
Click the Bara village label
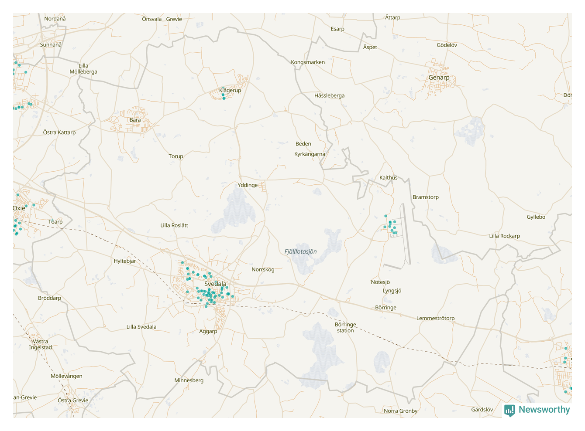click(135, 120)
